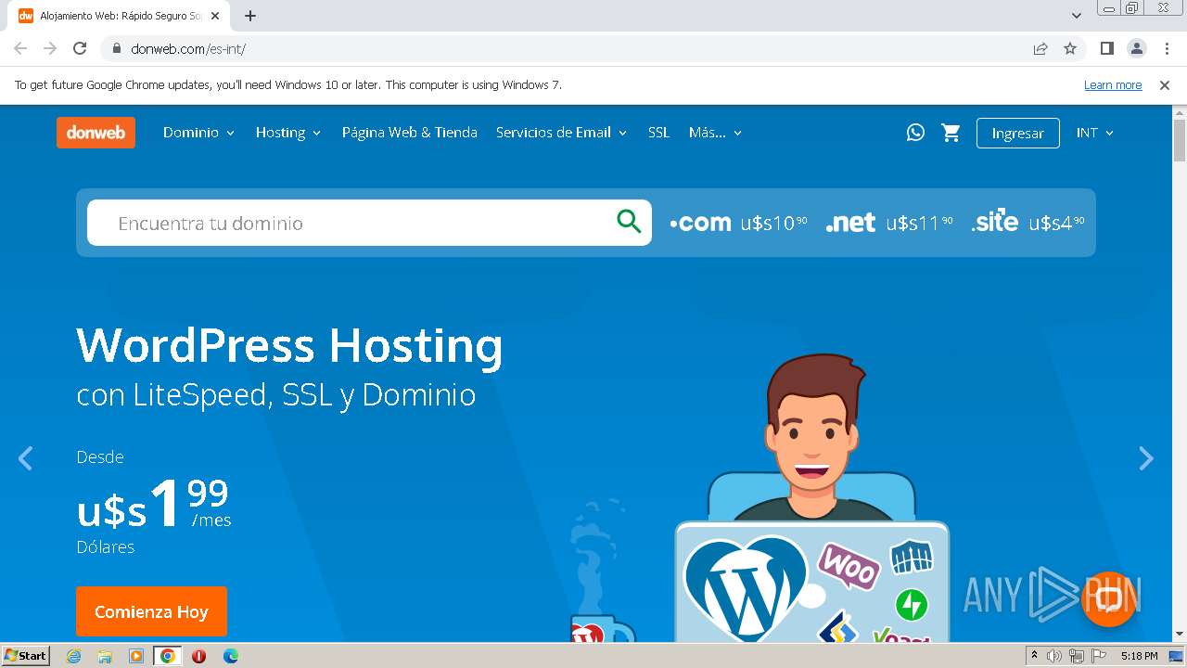Select the .com u$s10.90 offer
The image size is (1187, 668).
(x=738, y=223)
